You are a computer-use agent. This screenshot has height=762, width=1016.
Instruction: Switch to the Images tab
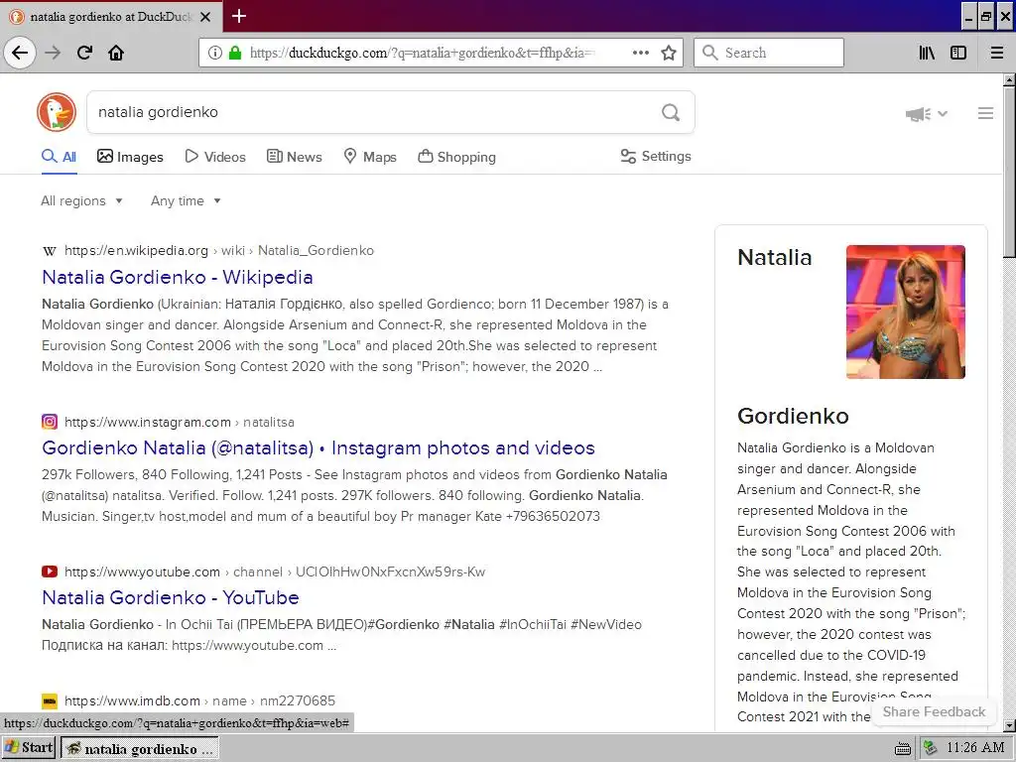pyautogui.click(x=130, y=157)
